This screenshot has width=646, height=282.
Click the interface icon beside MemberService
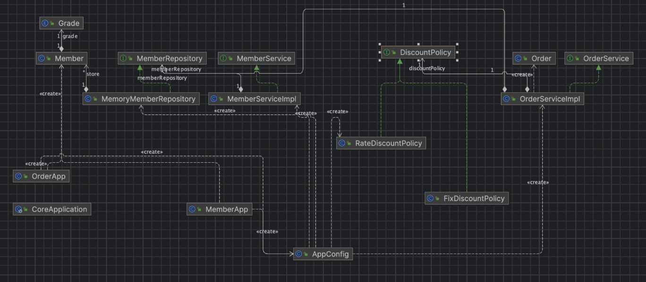pyautogui.click(x=223, y=58)
